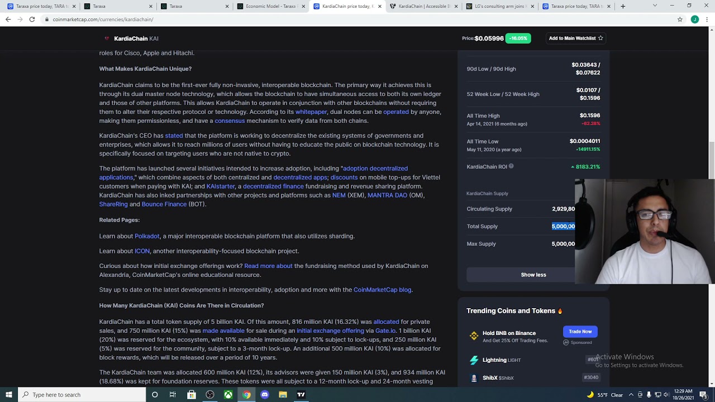
Task: Open consensus link
Action: point(230,121)
